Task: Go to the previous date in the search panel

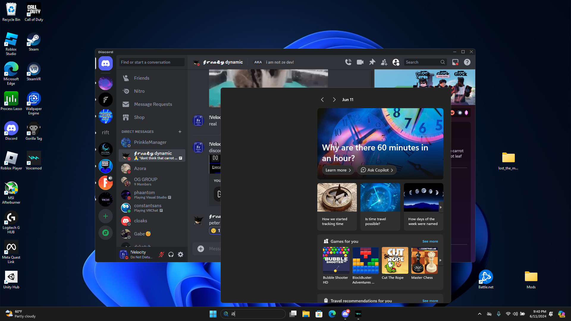Action: tap(322, 100)
